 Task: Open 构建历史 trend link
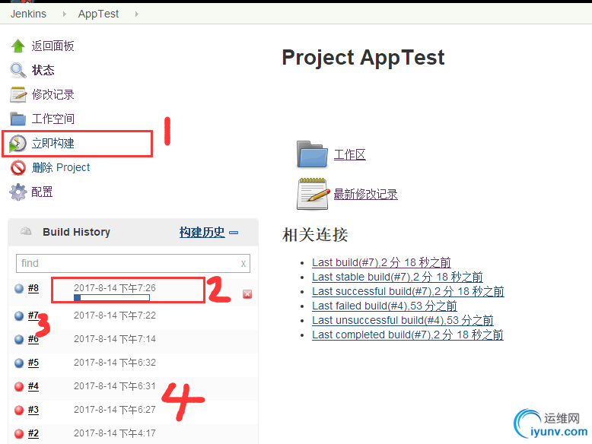pyautogui.click(x=202, y=232)
